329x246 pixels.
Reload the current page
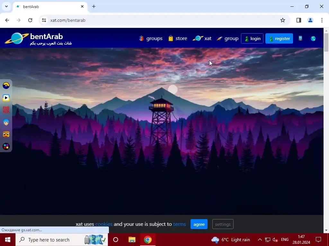tap(30, 20)
